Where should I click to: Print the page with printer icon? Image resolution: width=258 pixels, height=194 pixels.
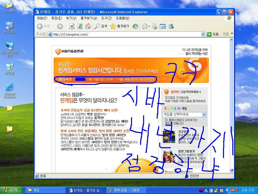pyautogui.click(x=154, y=26)
